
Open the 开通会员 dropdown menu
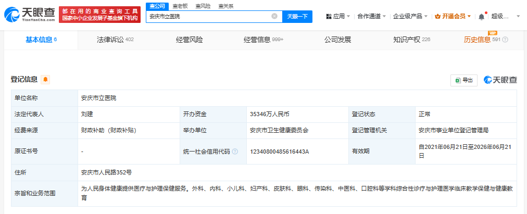(453, 16)
